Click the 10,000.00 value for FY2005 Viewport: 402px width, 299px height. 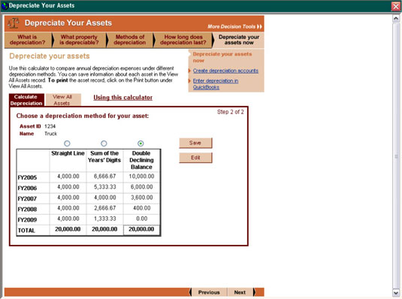coord(141,177)
